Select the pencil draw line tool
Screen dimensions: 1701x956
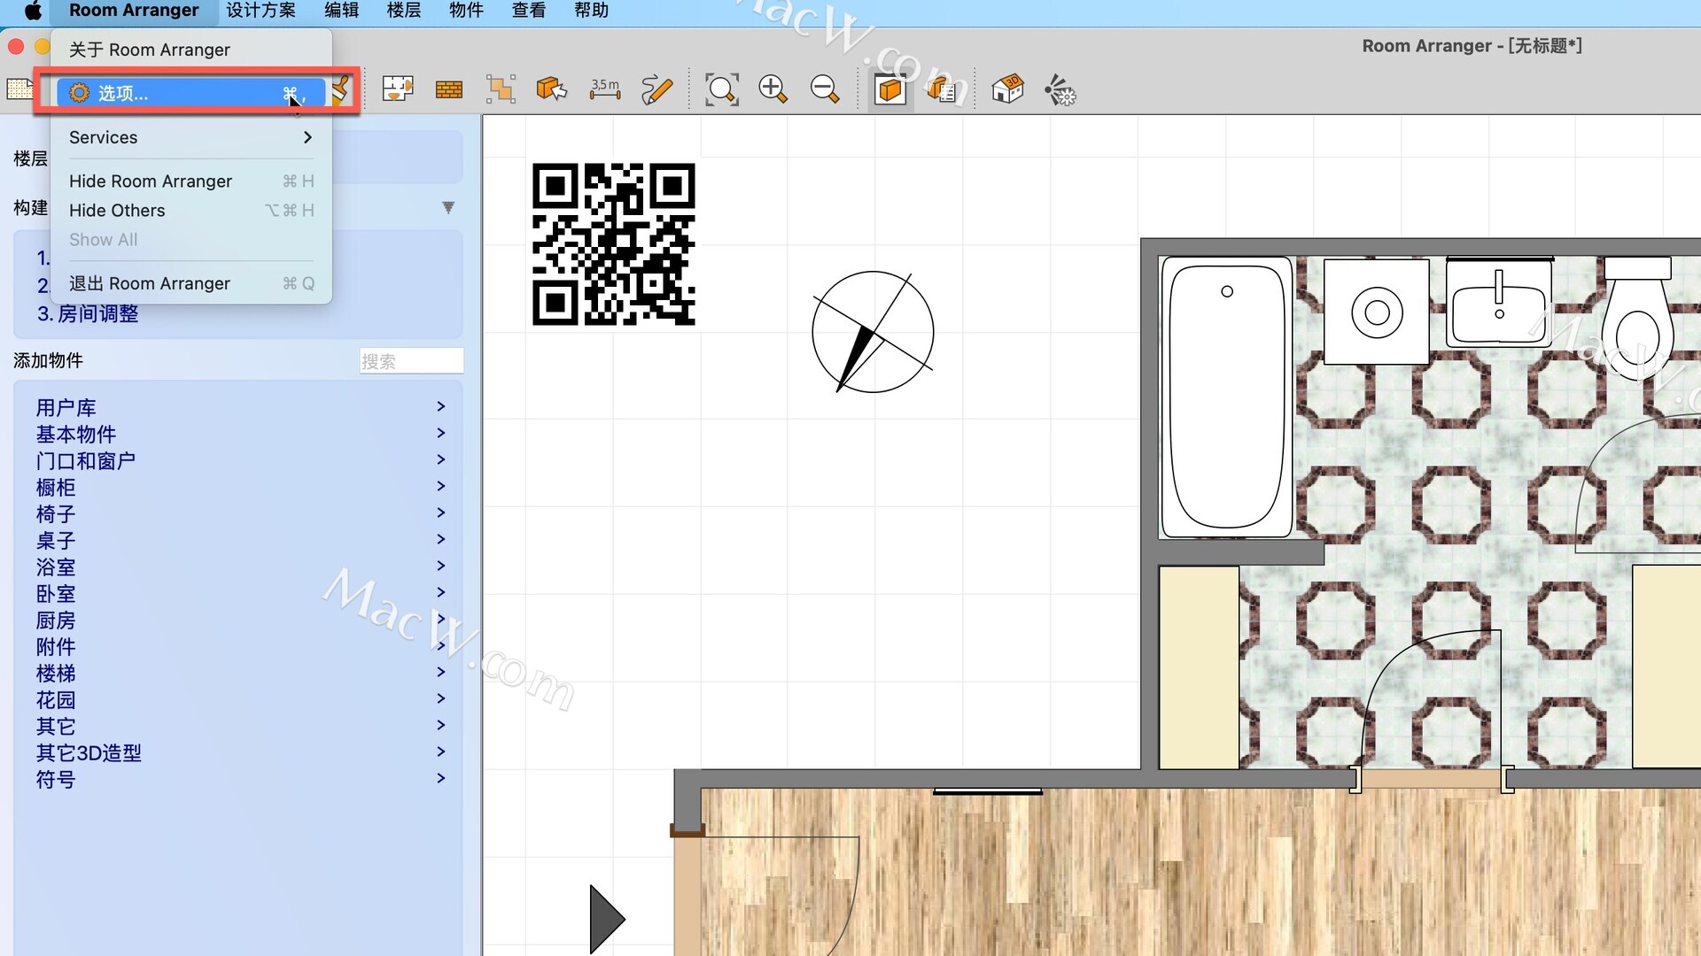[x=656, y=89]
